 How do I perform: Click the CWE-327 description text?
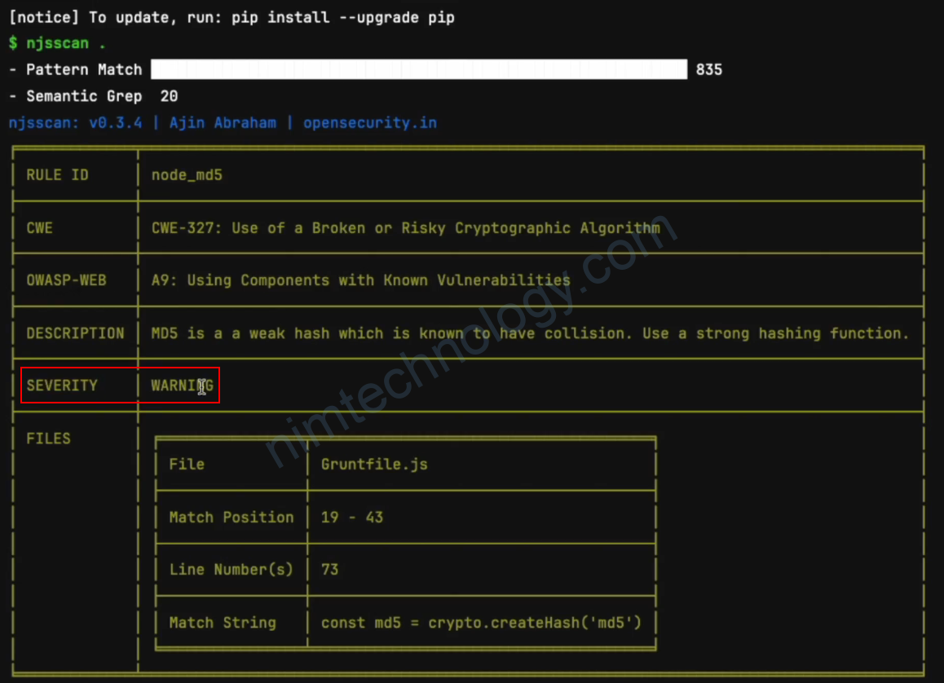[405, 228]
